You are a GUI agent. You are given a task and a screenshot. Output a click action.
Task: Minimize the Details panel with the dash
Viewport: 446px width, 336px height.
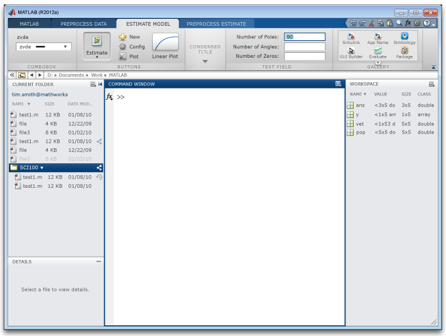tap(99, 261)
